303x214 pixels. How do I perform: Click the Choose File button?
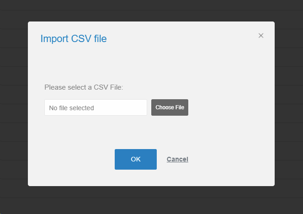(x=170, y=107)
